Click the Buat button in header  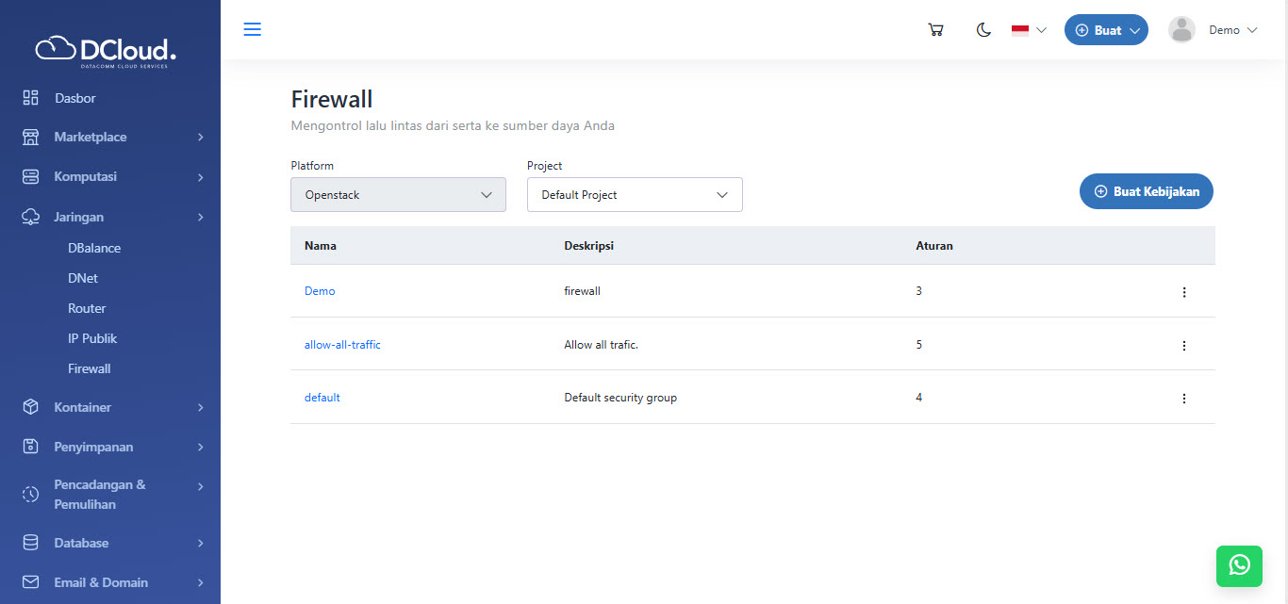[1106, 30]
